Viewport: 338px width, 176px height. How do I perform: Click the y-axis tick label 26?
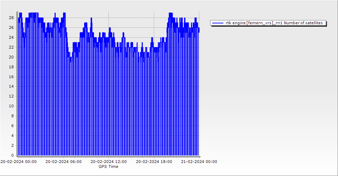click(x=11, y=27)
